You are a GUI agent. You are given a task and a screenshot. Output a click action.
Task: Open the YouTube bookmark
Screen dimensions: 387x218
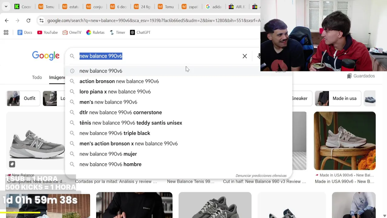point(47,32)
